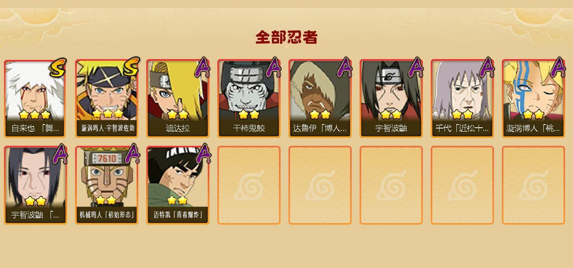This screenshot has width=573, height=268.
Task: Click the 全部忍者 heading
Action: pyautogui.click(x=286, y=37)
